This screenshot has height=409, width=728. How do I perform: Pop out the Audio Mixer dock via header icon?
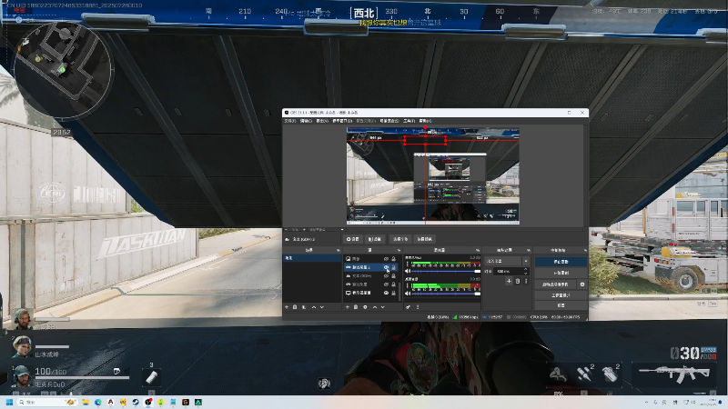pyautogui.click(x=478, y=251)
